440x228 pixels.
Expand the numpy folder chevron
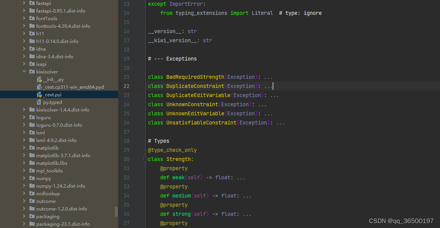click(x=24, y=179)
